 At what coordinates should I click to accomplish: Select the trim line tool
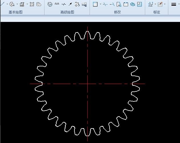point(105,4)
